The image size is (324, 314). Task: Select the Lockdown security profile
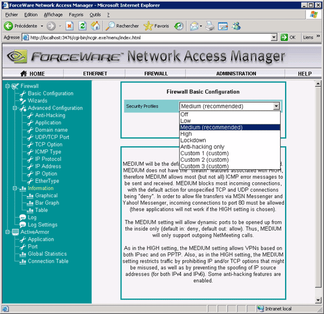click(x=230, y=140)
